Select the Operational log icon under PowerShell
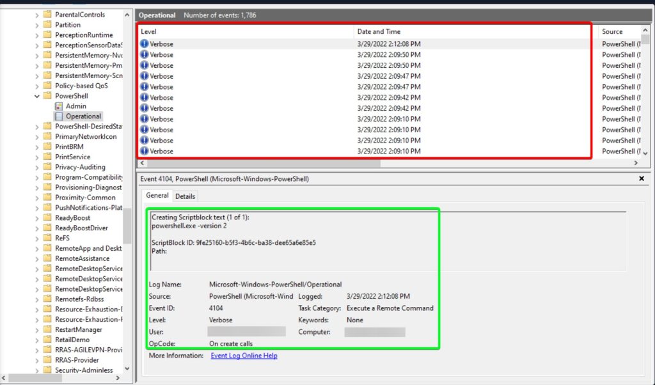The width and height of the screenshot is (655, 385). click(59, 116)
